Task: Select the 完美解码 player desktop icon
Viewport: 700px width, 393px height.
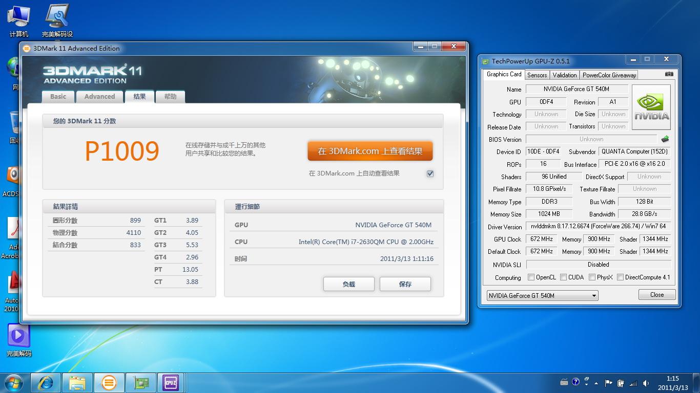Action: point(19,340)
